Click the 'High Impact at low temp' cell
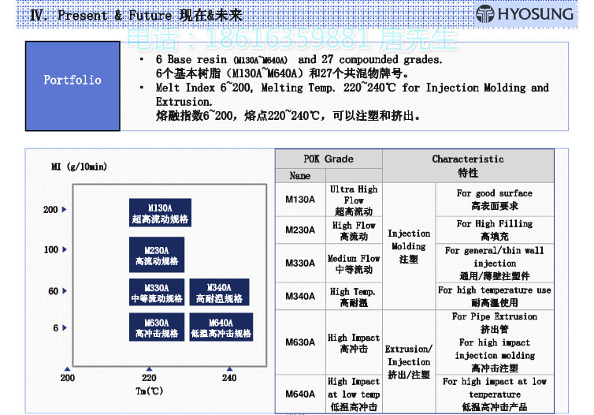 354,394
